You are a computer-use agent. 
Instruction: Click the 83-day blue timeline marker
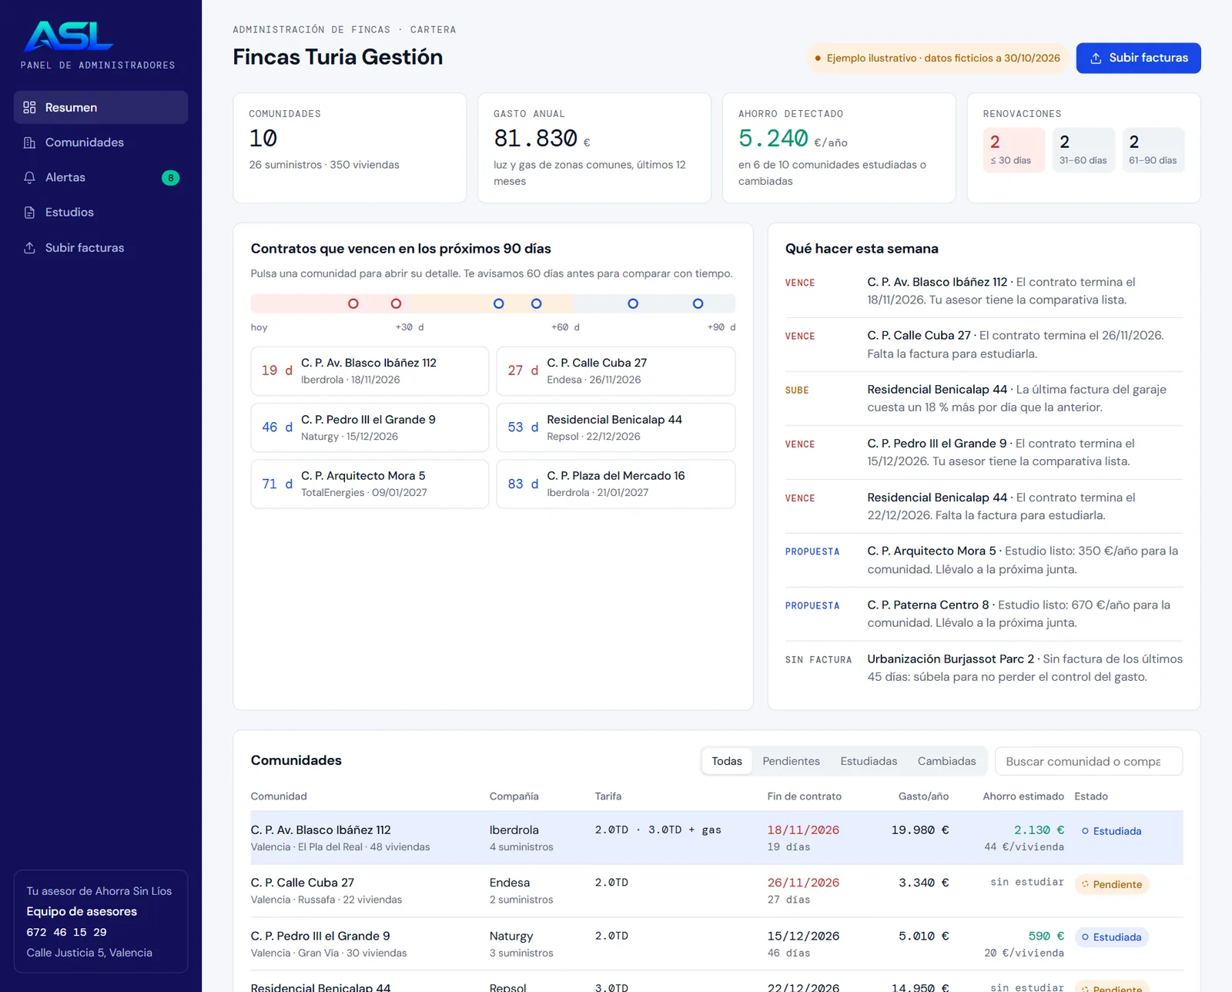(698, 303)
